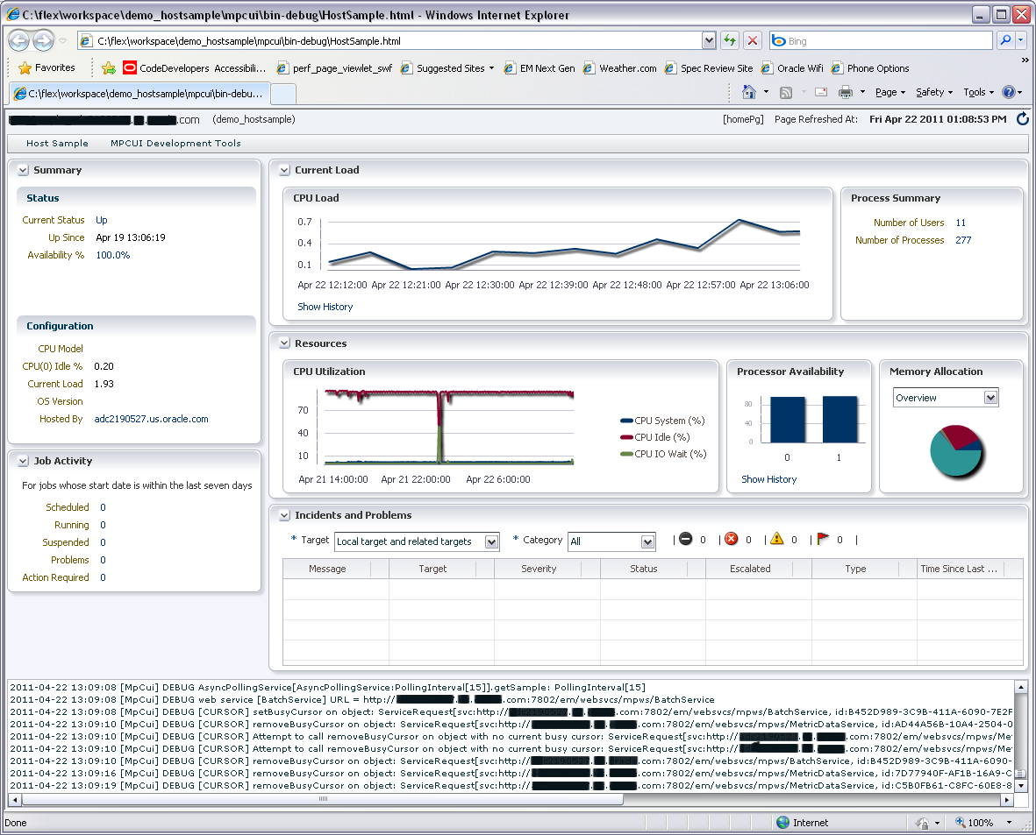Click the Favorites star icon
The width and height of the screenshot is (1036, 835).
[x=25, y=68]
